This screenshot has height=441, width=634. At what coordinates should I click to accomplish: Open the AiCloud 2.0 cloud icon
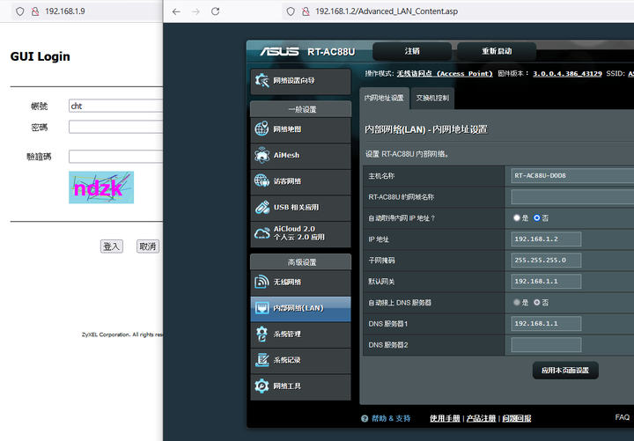pyautogui.click(x=262, y=233)
